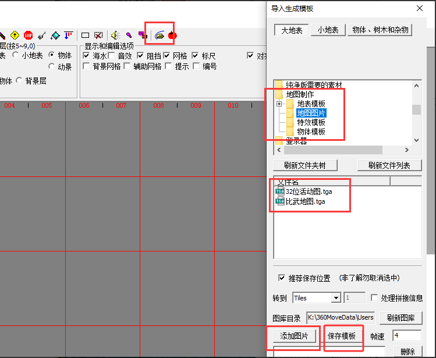This screenshot has width=436, height=358.
Task: Click the vertical scrollbar thumb of folder tree
Action: click(x=416, y=109)
